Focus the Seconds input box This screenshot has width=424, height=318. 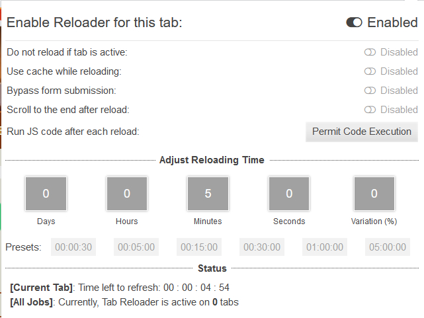tap(289, 194)
